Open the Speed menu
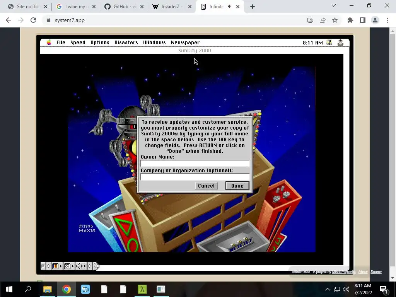Screen dimensions: 396x297 78,43
